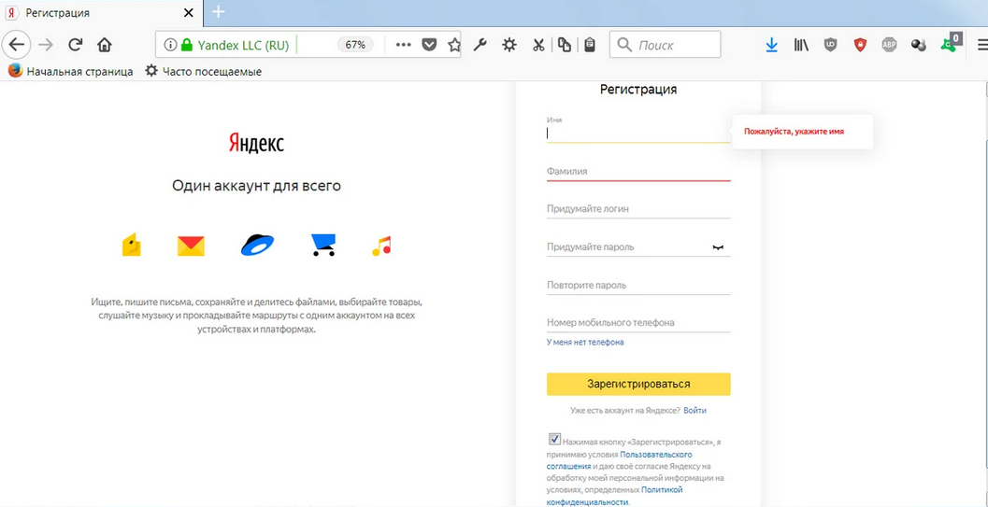Click the scissors cut icon
Viewport: 988px width, 507px height.
(538, 45)
